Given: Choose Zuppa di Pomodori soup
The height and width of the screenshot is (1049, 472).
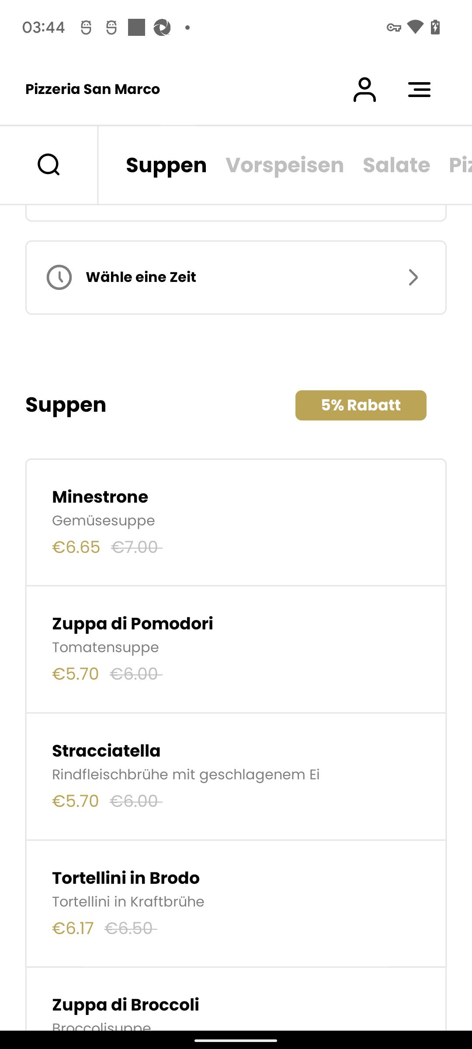Looking at the screenshot, I should [236, 650].
